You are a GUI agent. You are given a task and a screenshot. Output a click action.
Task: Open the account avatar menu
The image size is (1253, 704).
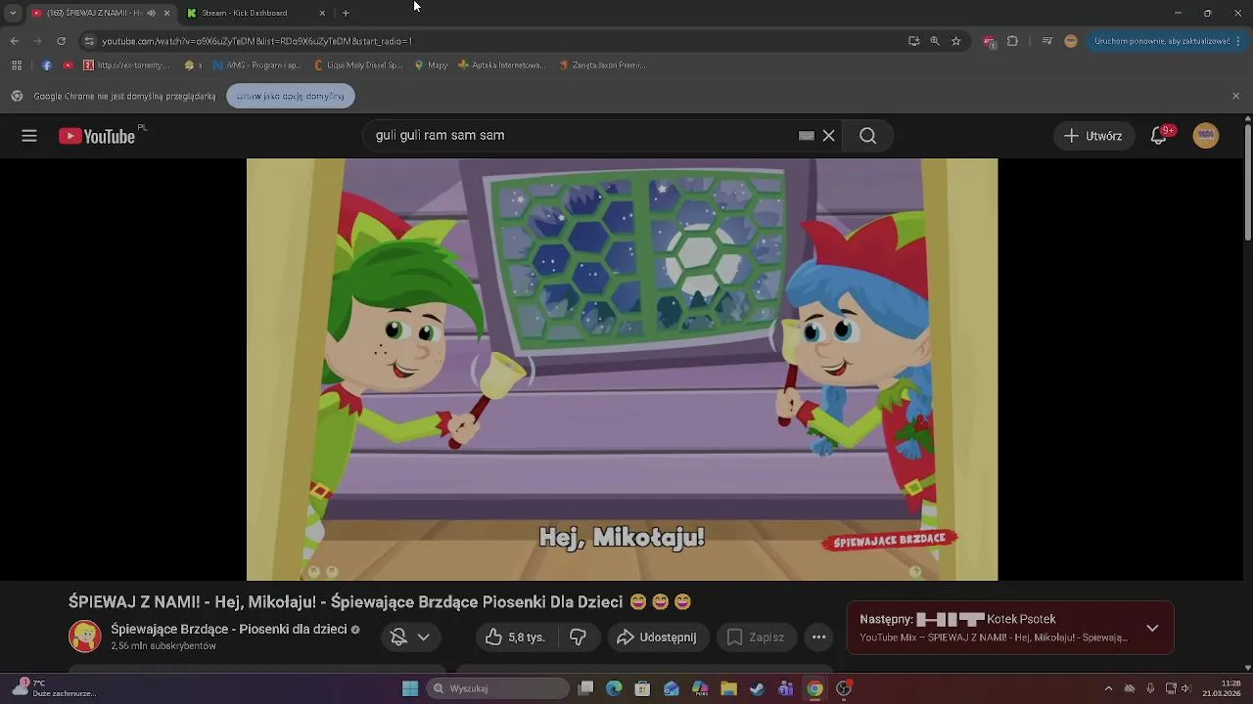(1206, 136)
